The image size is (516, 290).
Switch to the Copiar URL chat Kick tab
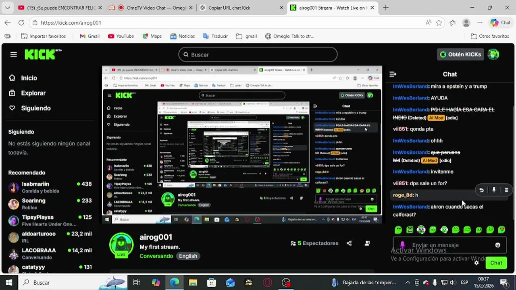pos(242,8)
